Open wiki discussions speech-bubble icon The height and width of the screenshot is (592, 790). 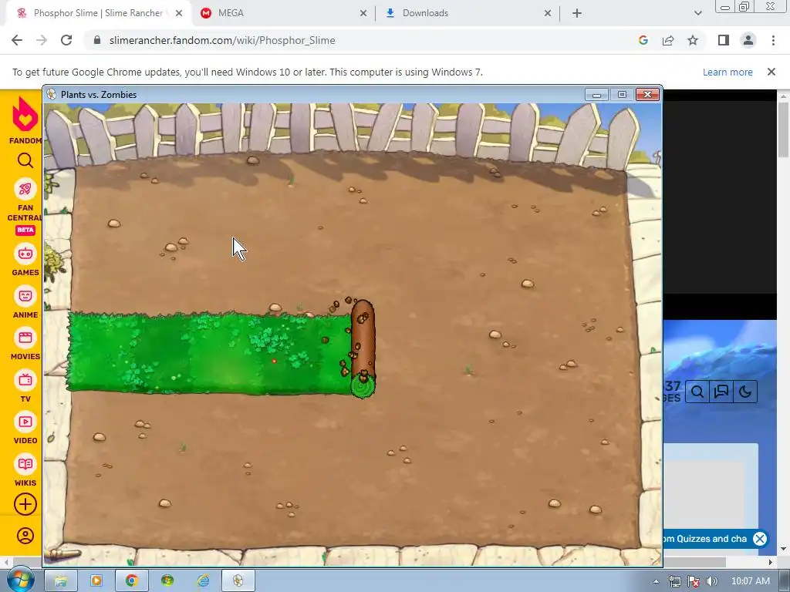[721, 392]
